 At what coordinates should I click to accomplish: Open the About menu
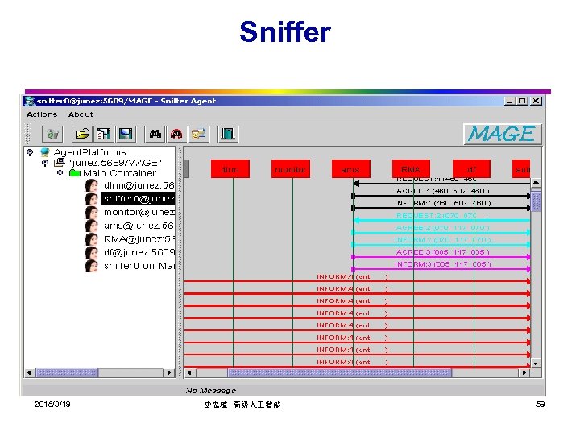pos(81,114)
